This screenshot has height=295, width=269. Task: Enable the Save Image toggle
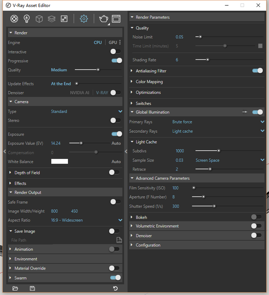click(114, 231)
